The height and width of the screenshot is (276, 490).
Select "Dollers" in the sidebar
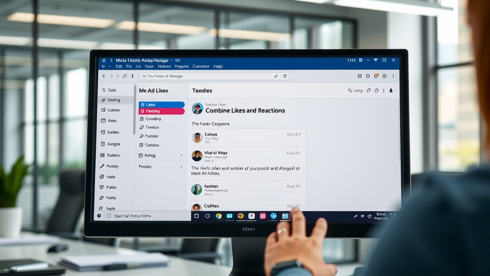(110, 155)
